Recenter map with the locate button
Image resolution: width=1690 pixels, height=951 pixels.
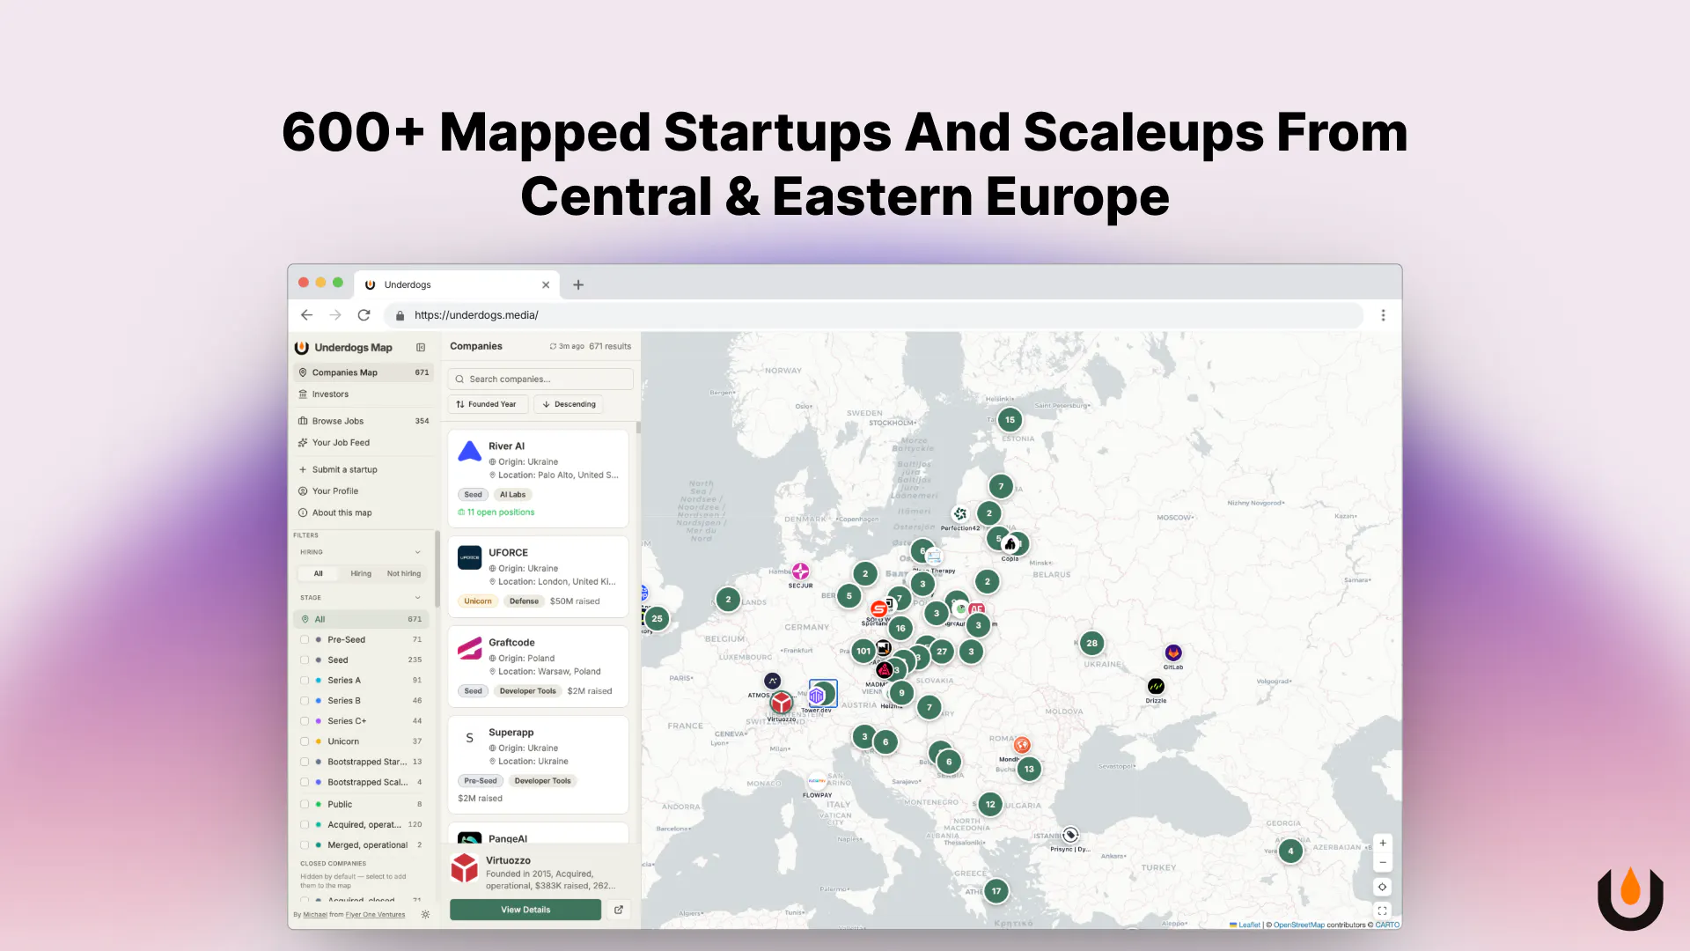tap(1383, 887)
